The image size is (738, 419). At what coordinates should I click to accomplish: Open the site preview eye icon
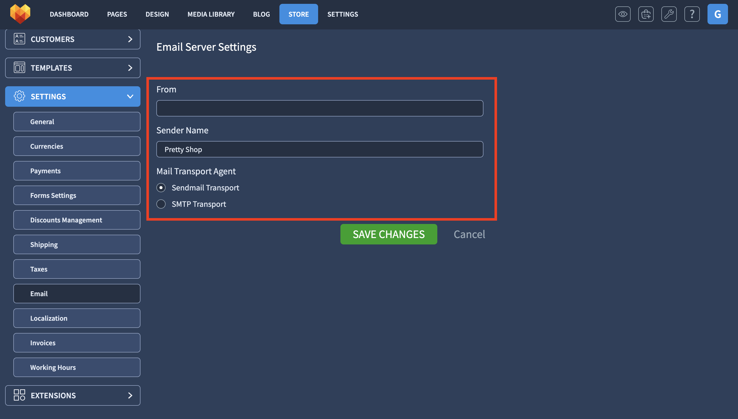(x=623, y=14)
